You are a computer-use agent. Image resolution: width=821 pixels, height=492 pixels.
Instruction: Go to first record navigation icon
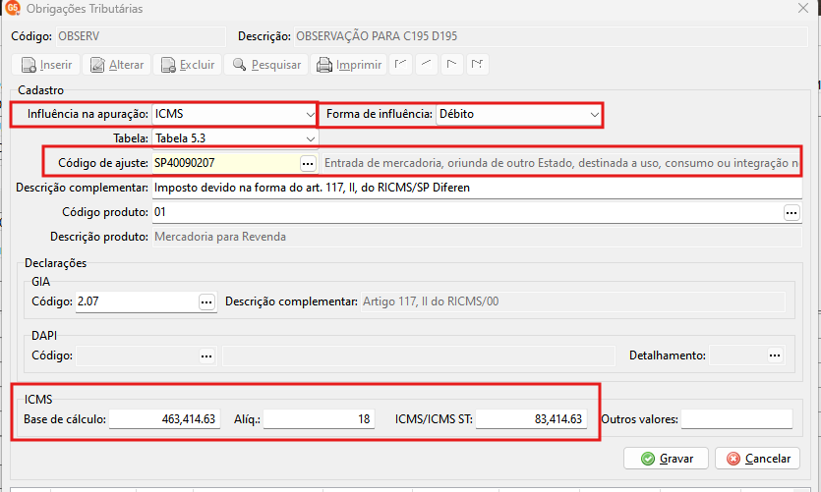pyautogui.click(x=400, y=64)
